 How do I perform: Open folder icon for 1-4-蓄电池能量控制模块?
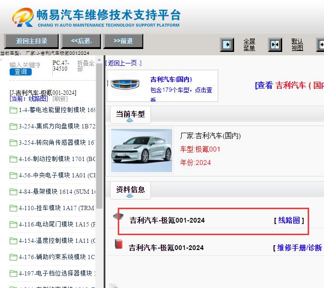click(x=13, y=110)
